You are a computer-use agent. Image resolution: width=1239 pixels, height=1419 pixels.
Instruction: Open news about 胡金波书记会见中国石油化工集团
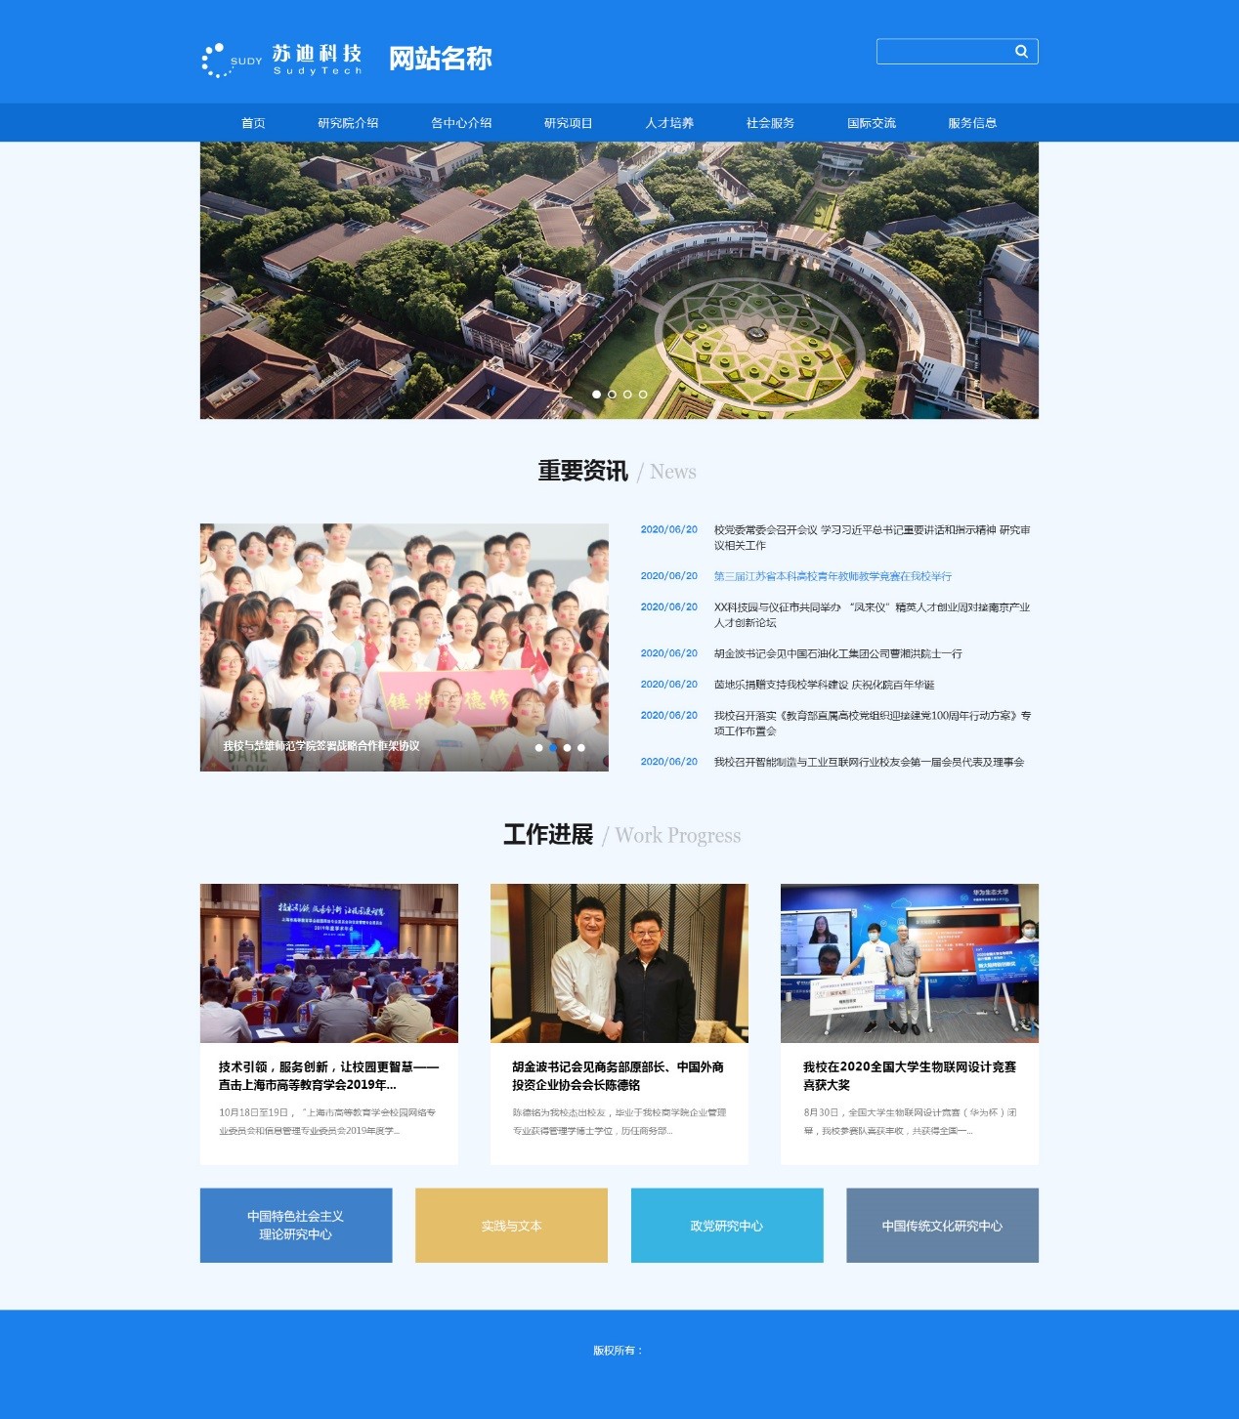837,653
